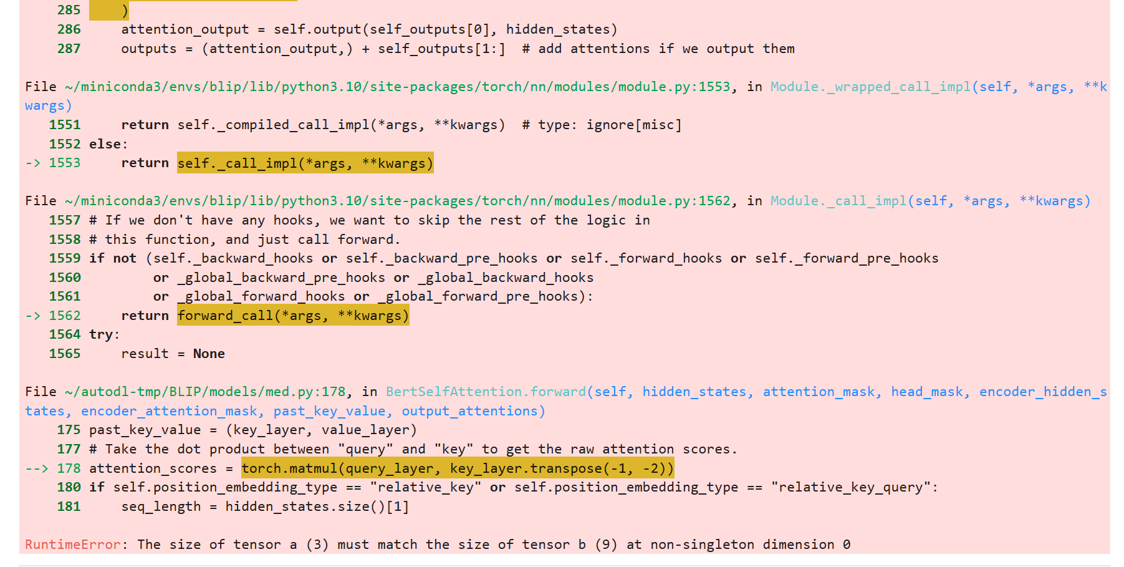This screenshot has width=1124, height=567.
Task: Click the arrow marker beside line 178
Action: 37,468
